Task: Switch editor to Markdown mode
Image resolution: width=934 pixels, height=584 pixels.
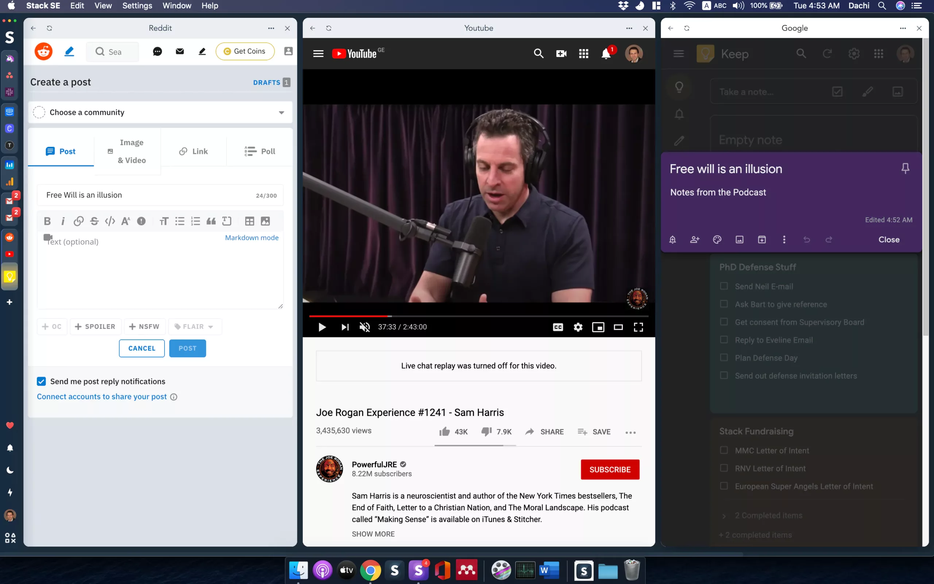Action: pyautogui.click(x=252, y=238)
